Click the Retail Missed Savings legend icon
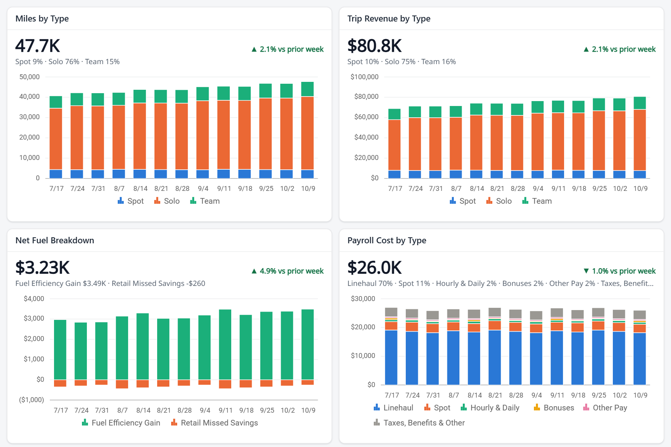The height and width of the screenshot is (447, 671). pos(174,422)
